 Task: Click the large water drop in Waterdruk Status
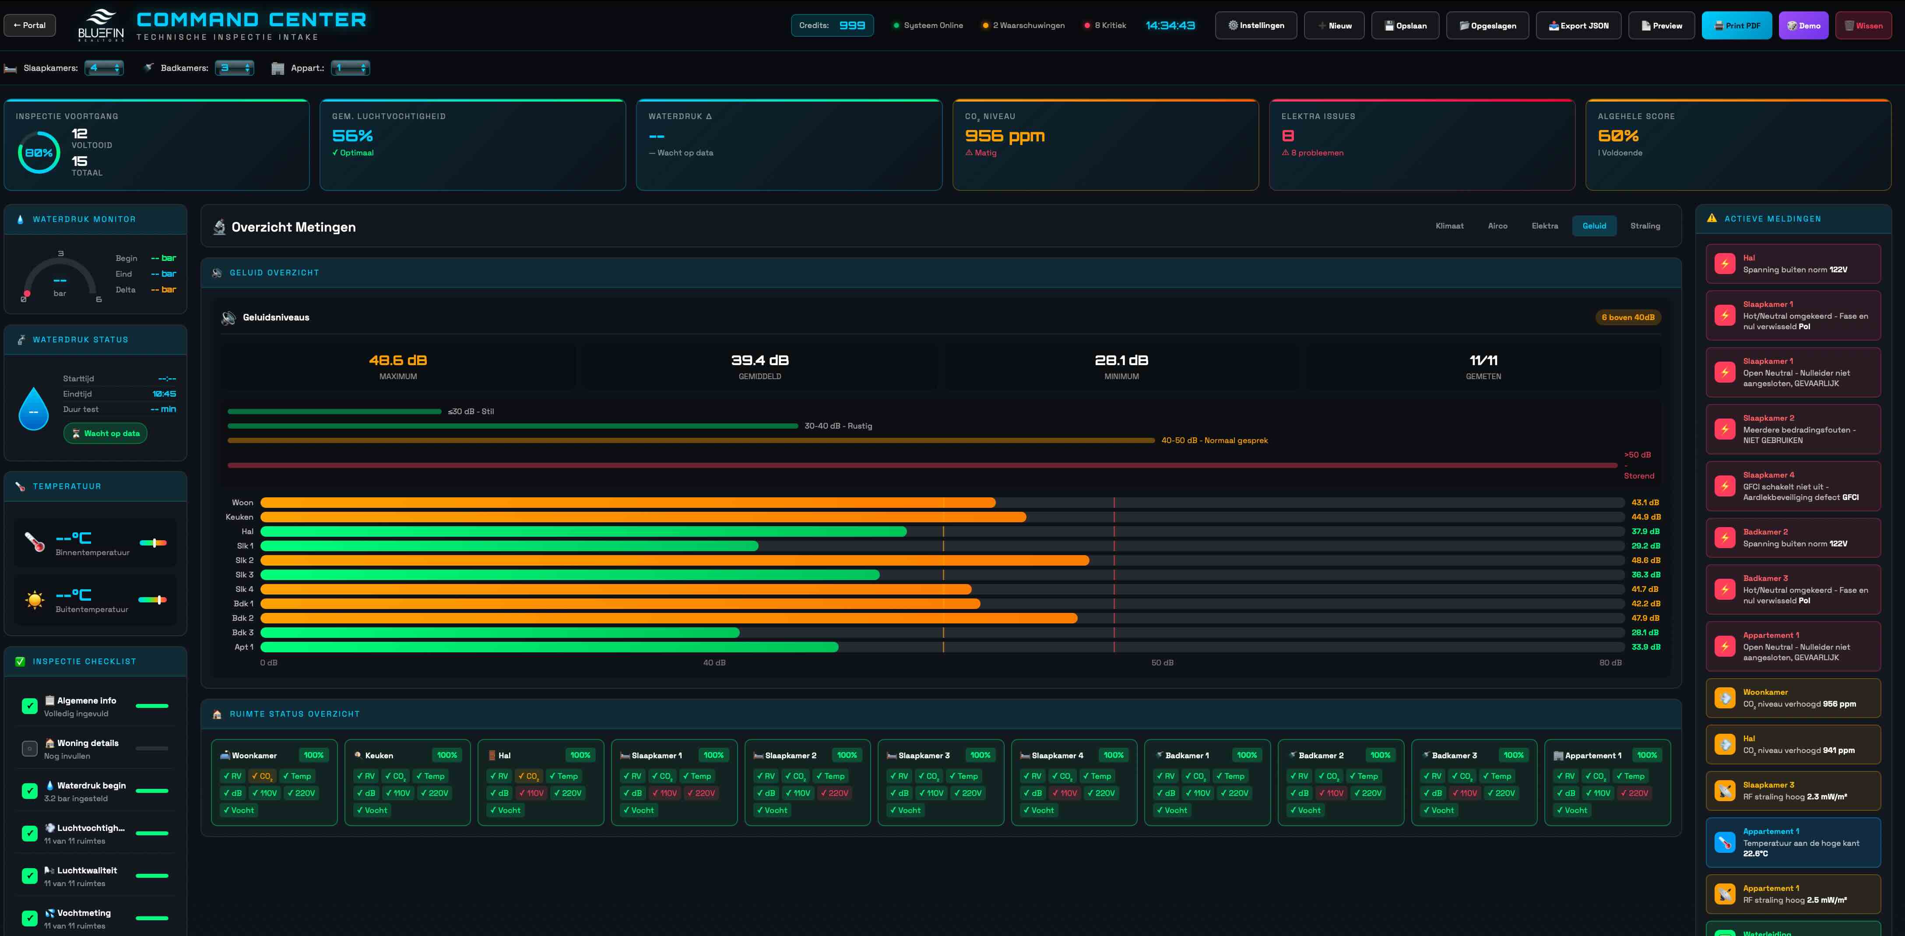click(33, 409)
